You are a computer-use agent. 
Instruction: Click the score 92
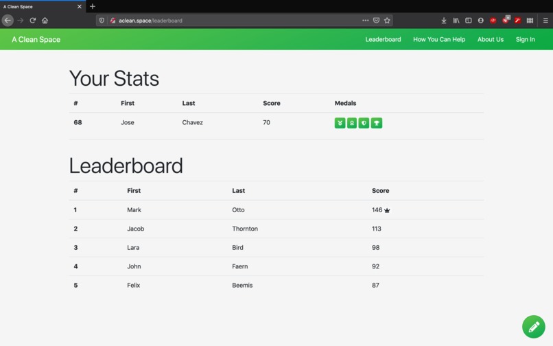[x=375, y=266]
